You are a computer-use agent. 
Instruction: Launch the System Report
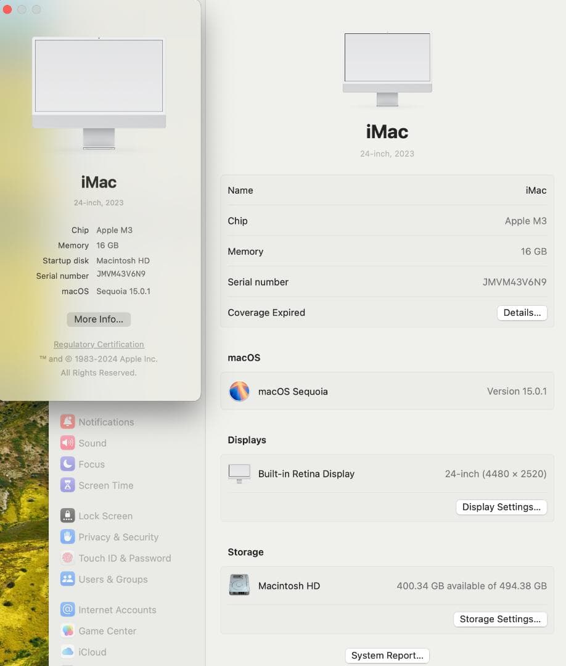click(x=387, y=656)
